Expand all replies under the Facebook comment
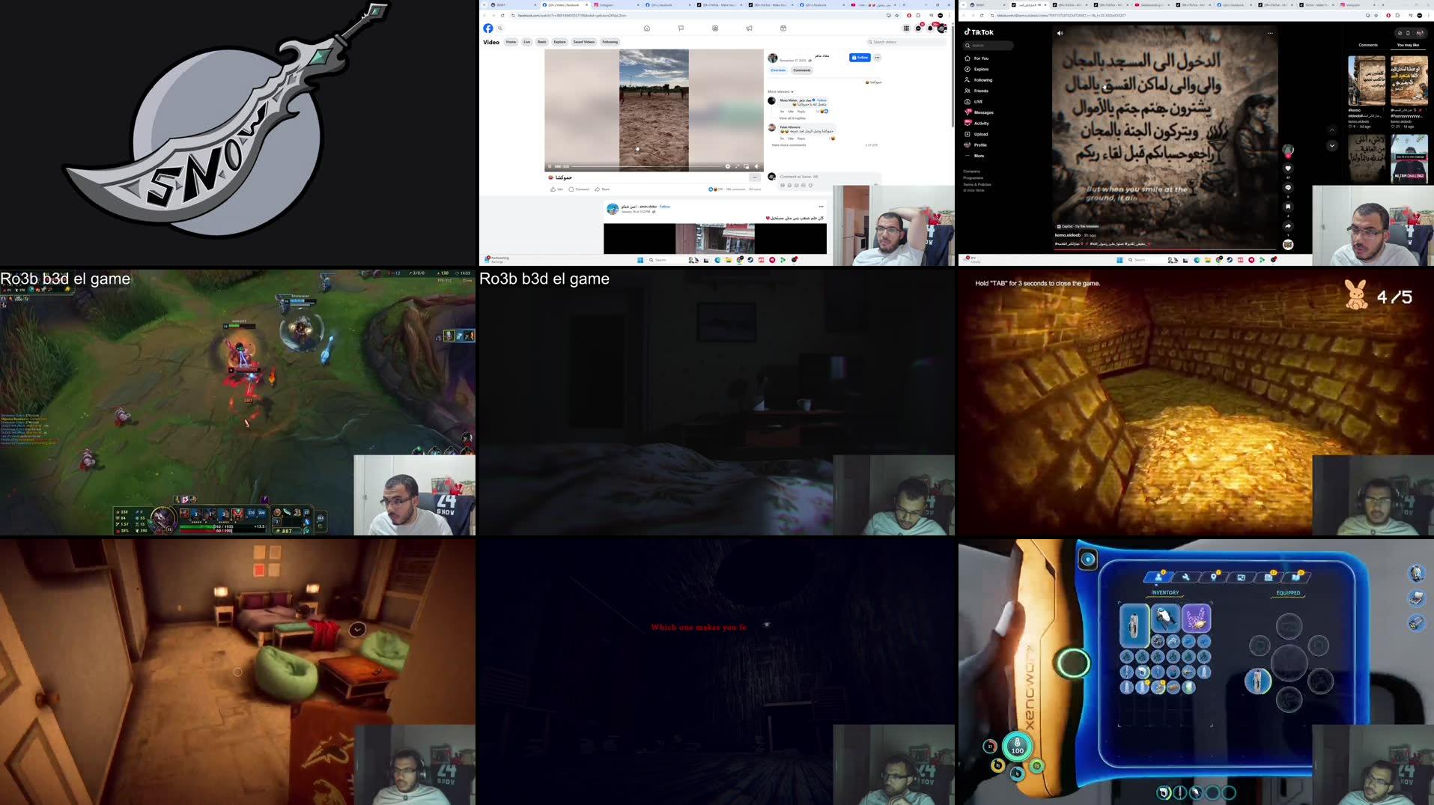Screen dimensions: 1434x805 pyautogui.click(x=792, y=118)
